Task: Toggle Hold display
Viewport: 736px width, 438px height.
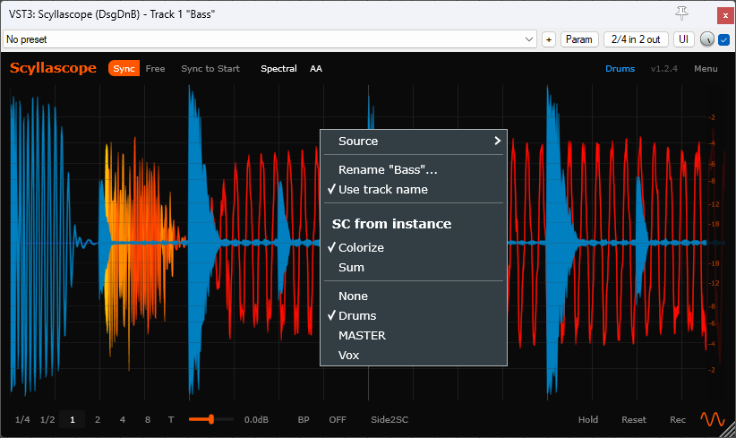Action: (588, 420)
